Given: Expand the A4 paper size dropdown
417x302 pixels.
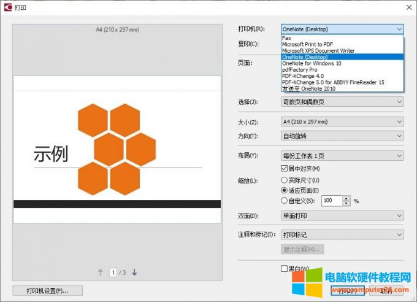Looking at the screenshot, I should pyautogui.click(x=342, y=122).
